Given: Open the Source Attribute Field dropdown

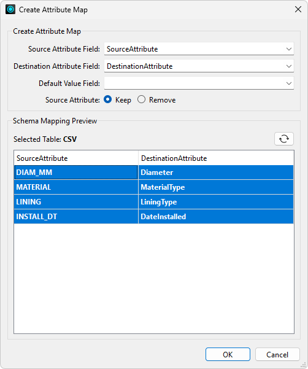Looking at the screenshot, I should click(x=199, y=49).
